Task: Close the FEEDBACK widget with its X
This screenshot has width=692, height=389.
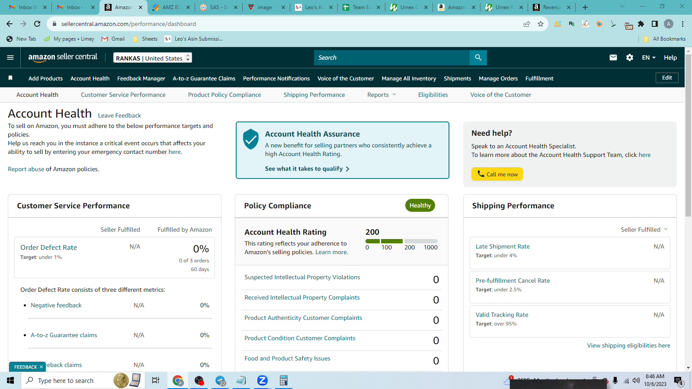Action: pyautogui.click(x=41, y=367)
